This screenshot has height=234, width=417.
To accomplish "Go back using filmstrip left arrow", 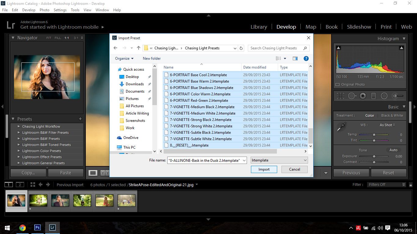I will pyautogui.click(x=40, y=185).
